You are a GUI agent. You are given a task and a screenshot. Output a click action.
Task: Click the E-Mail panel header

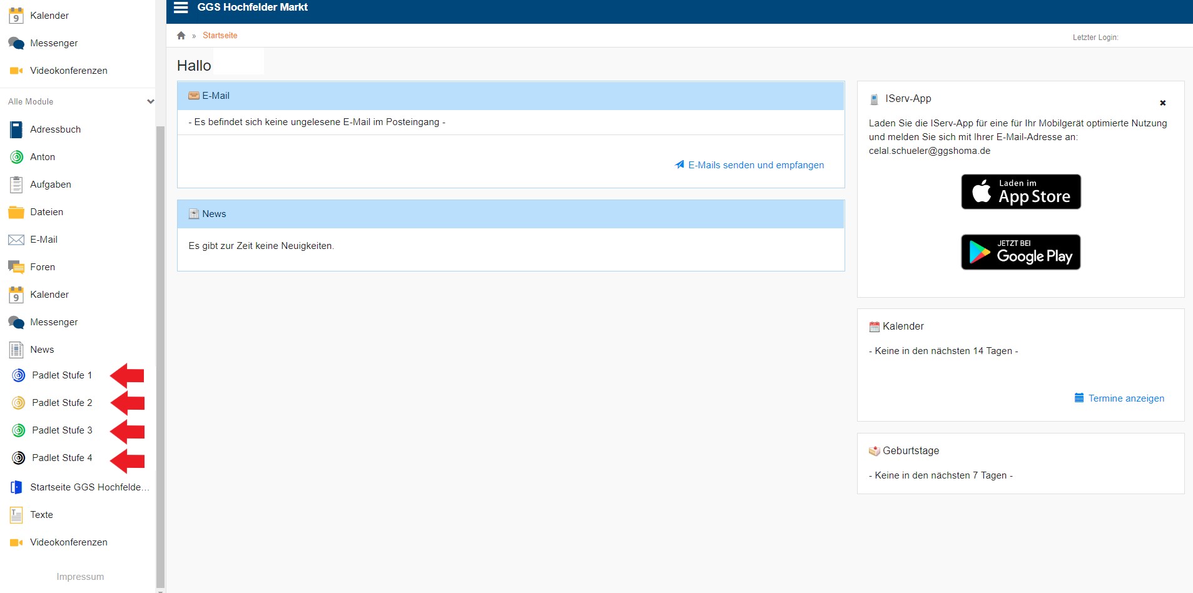coord(510,96)
